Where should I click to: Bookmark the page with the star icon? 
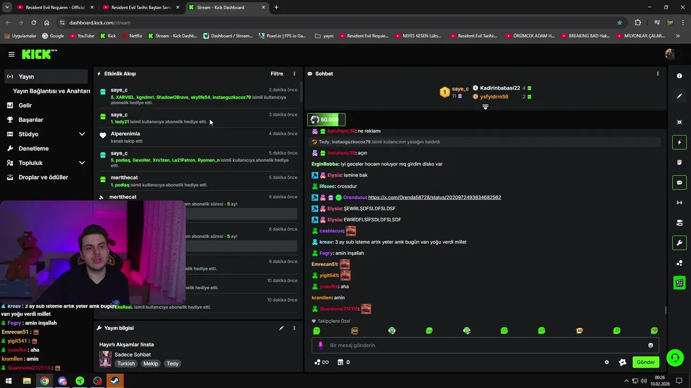click(x=620, y=23)
